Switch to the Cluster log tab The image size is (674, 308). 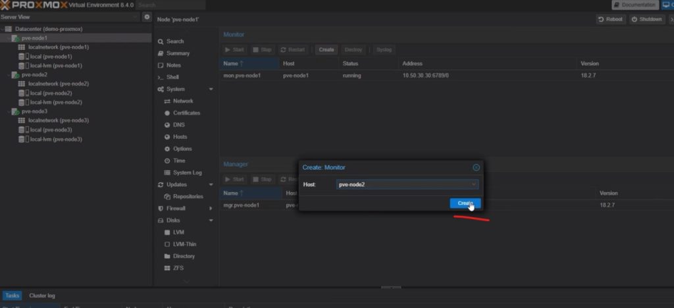pyautogui.click(x=42, y=295)
